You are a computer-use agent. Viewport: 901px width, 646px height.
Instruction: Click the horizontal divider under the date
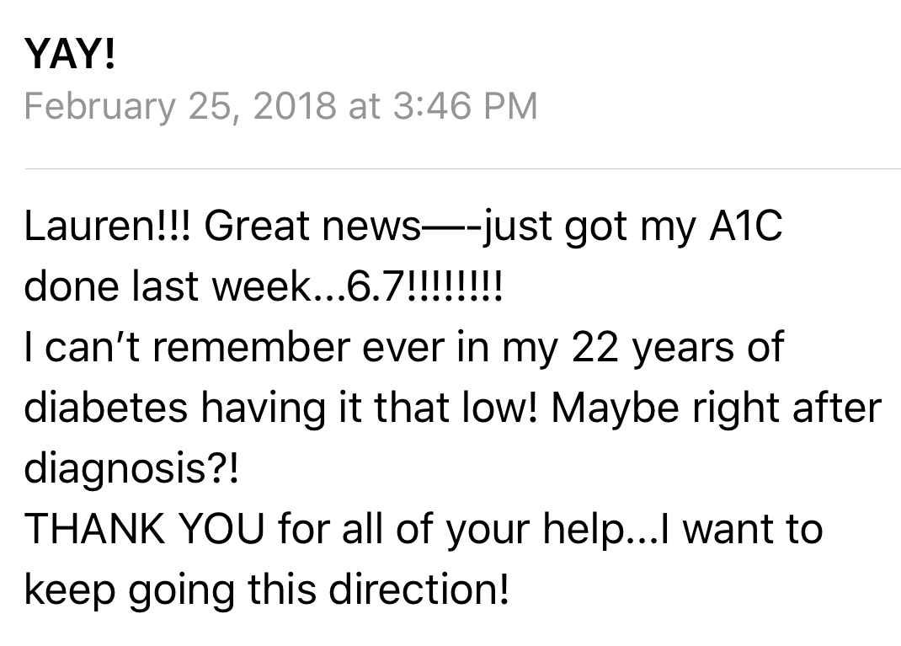(462, 169)
